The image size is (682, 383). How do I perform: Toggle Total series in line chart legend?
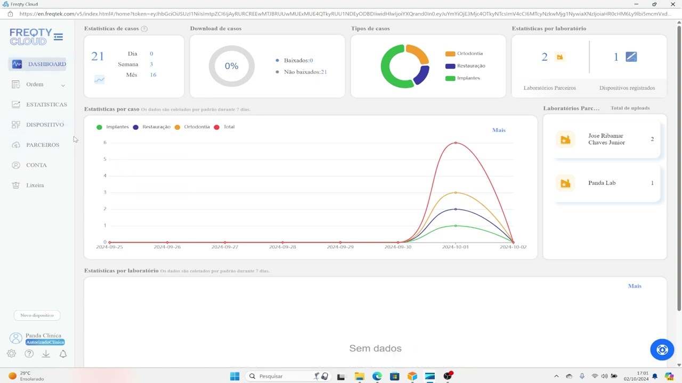click(224, 127)
